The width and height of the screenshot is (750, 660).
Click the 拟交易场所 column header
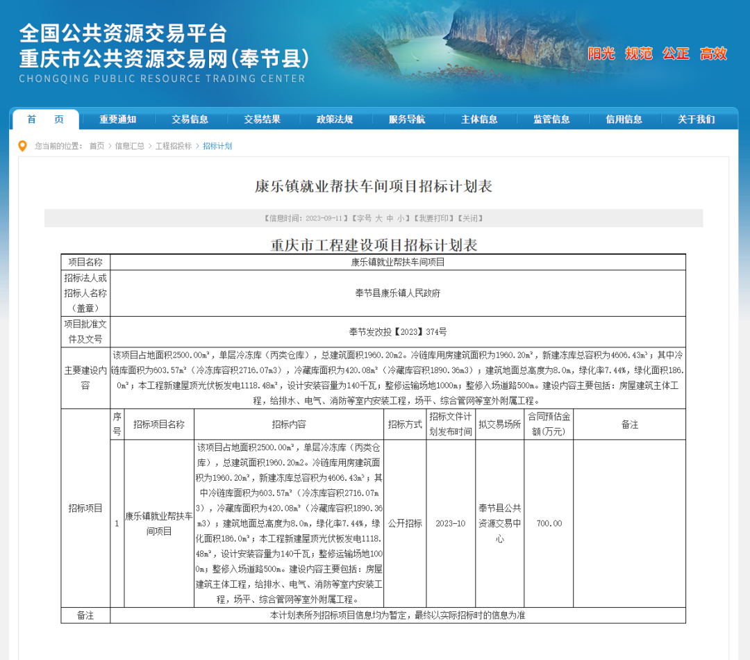[x=500, y=424]
